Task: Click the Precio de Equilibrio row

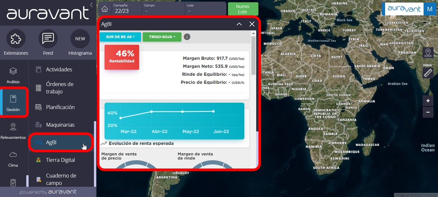Action: tap(212, 82)
